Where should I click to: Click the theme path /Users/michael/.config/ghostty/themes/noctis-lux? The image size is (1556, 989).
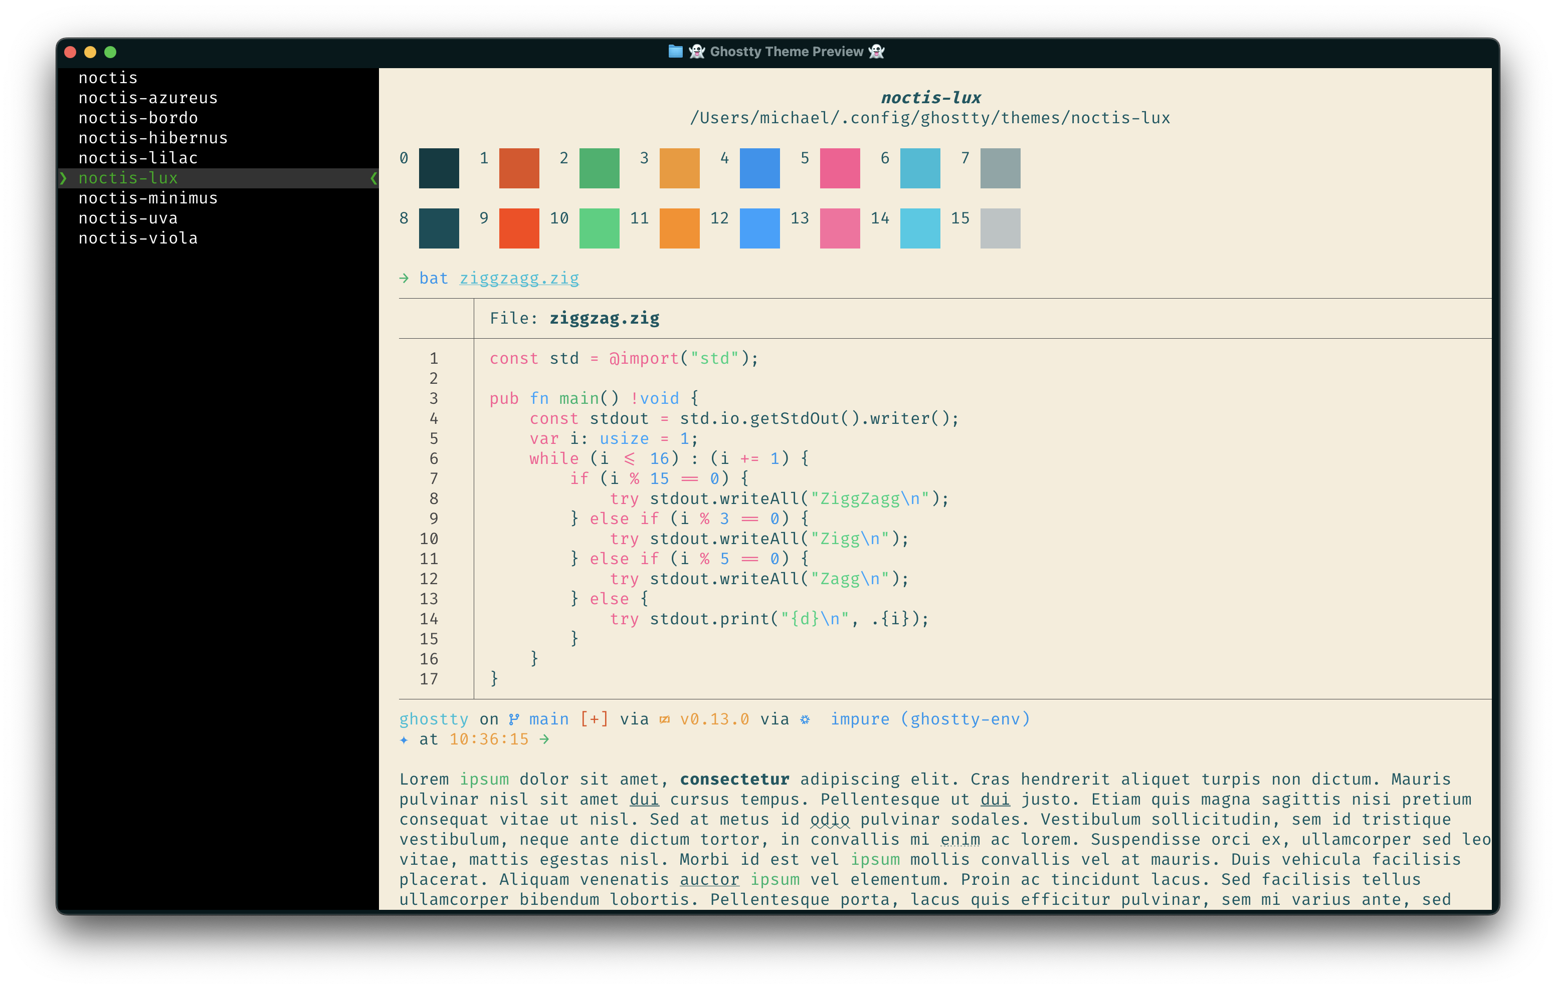930,118
